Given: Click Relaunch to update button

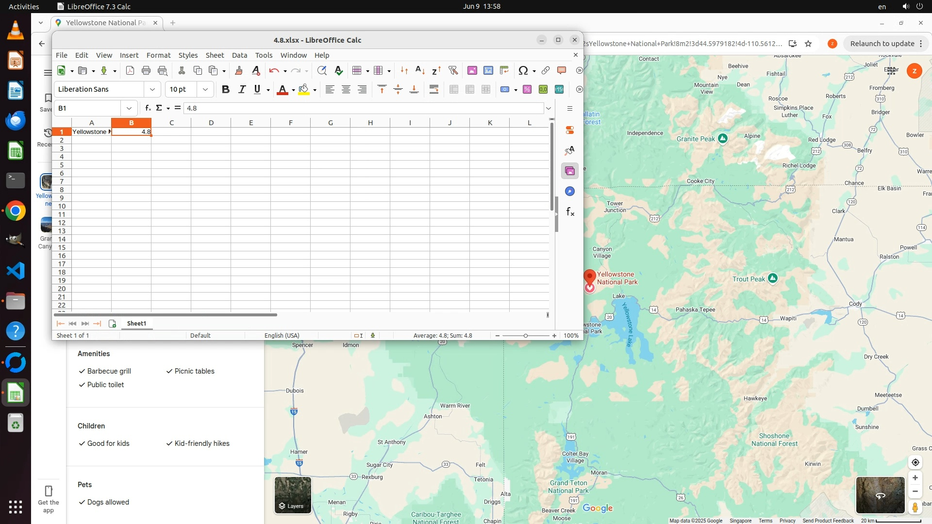Looking at the screenshot, I should pyautogui.click(x=882, y=44).
